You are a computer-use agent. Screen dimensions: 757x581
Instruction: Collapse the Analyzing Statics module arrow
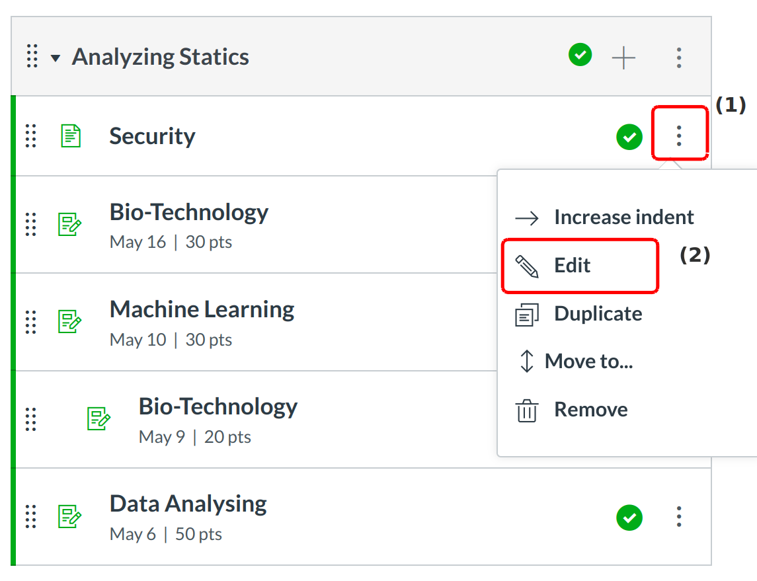56,58
